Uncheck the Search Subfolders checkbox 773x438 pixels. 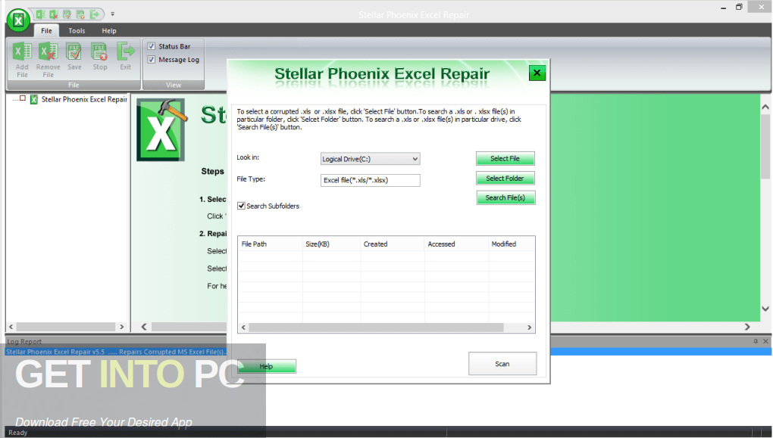pos(241,206)
